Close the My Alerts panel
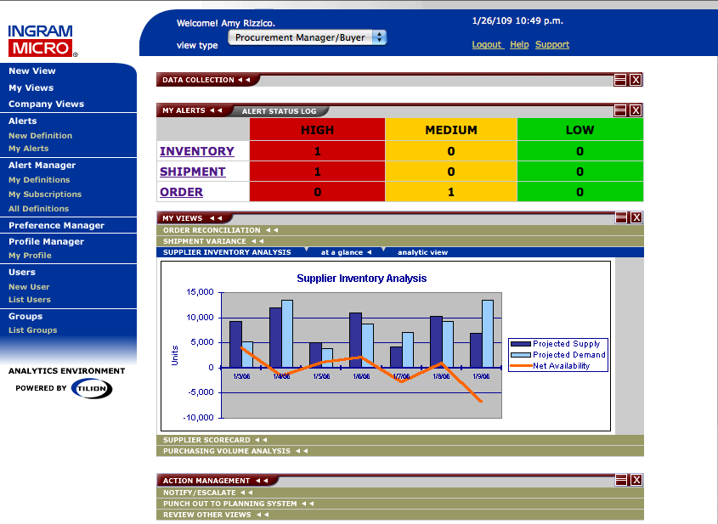The image size is (718, 524). [636, 110]
